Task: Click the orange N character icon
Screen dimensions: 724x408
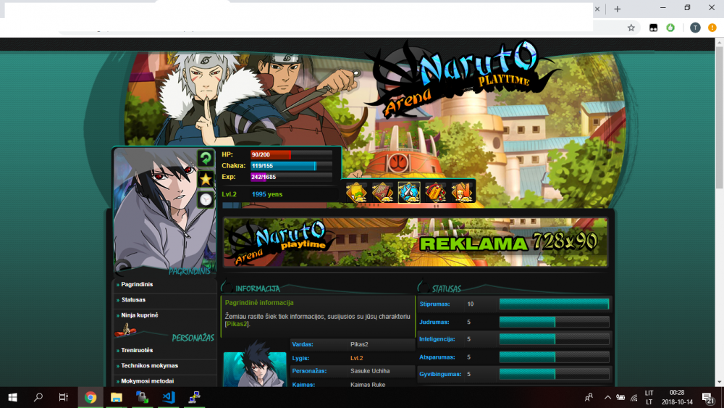Action: pos(462,192)
